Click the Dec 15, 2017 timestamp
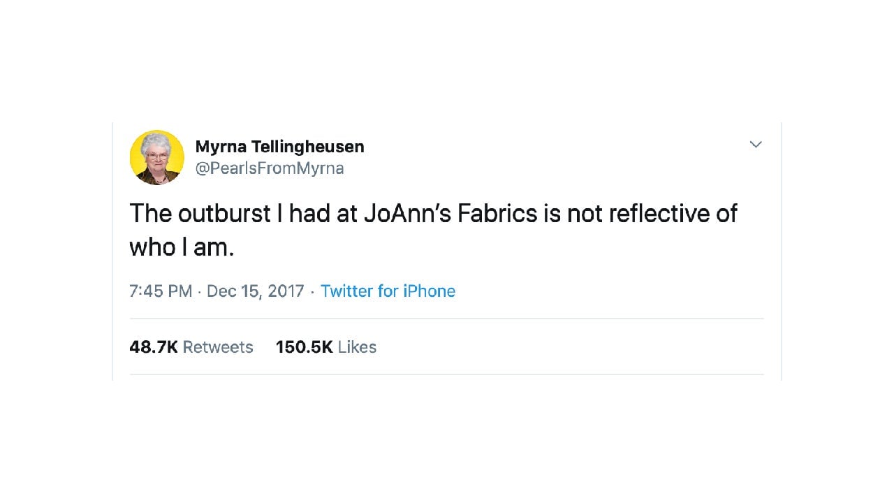Viewport: 894px width, 503px height. (x=256, y=291)
